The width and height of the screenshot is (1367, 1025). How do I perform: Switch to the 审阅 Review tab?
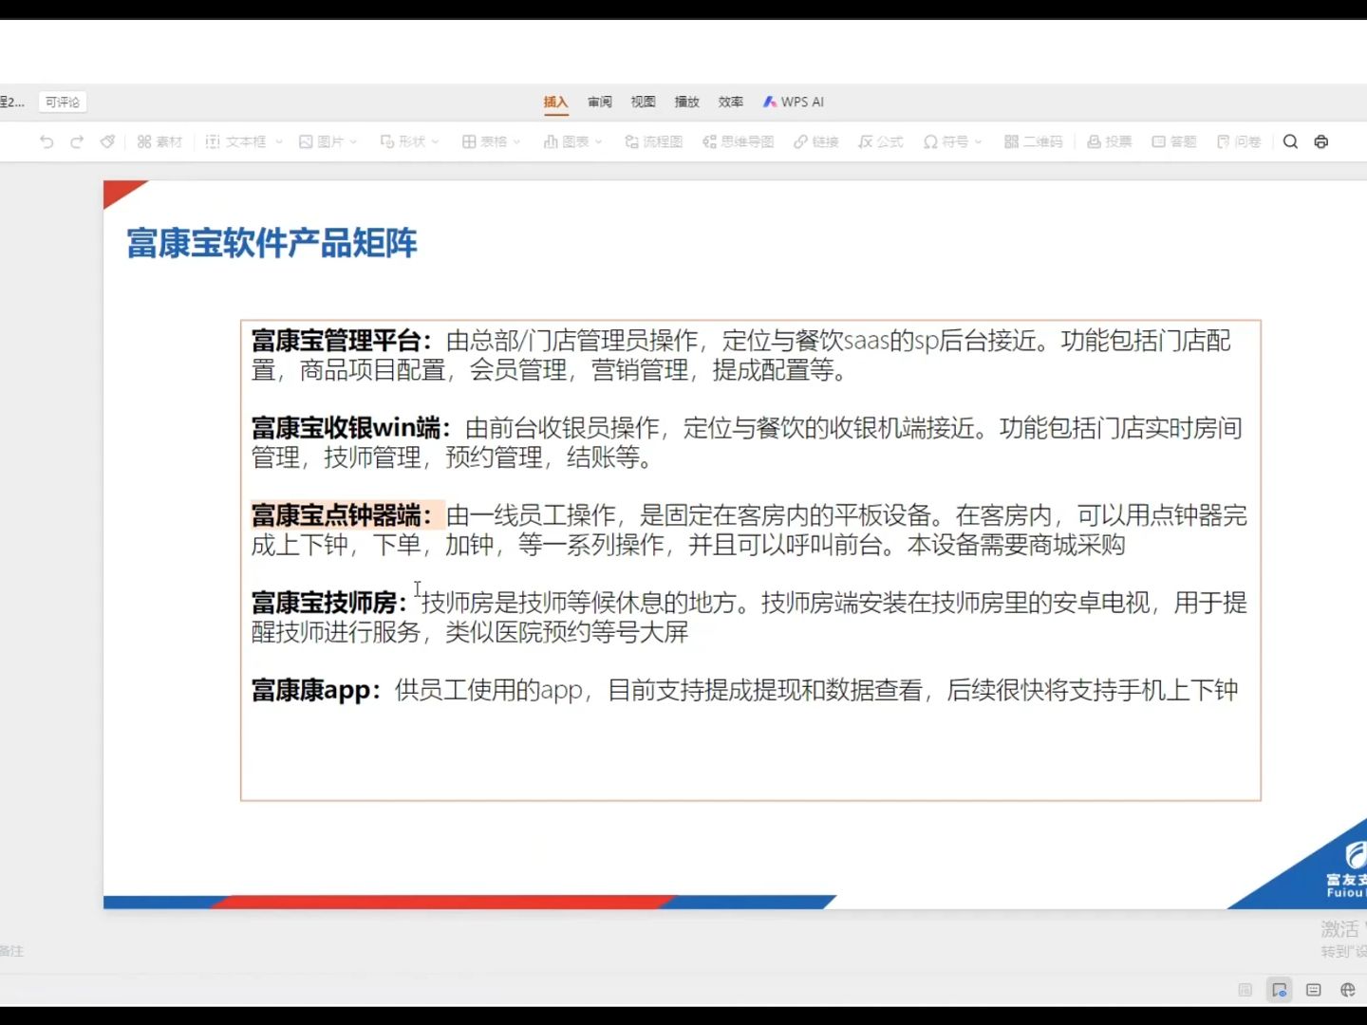[x=599, y=102]
